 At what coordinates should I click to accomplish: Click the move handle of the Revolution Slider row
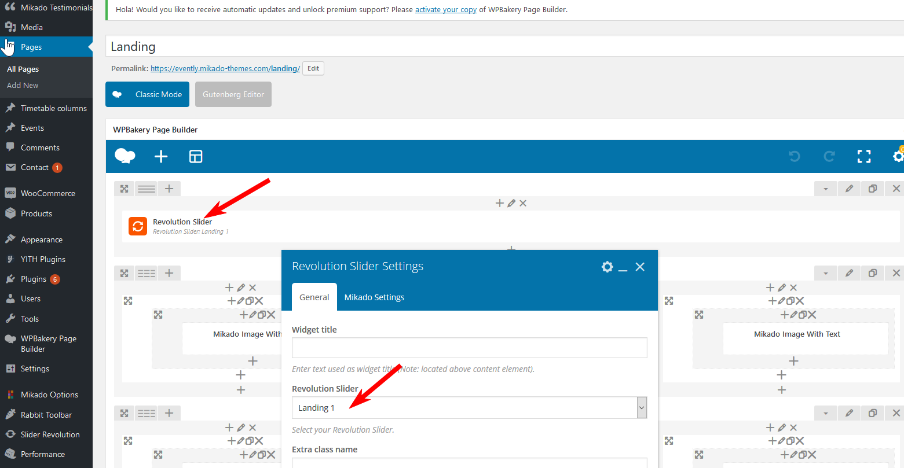[x=124, y=189]
